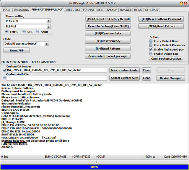This screenshot has height=170, width=189.
Task: Click Open Backup Location button
Action: 166,59
